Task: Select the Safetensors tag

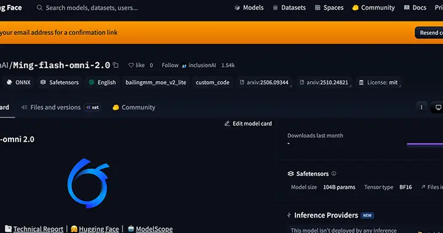Action: (x=59, y=82)
